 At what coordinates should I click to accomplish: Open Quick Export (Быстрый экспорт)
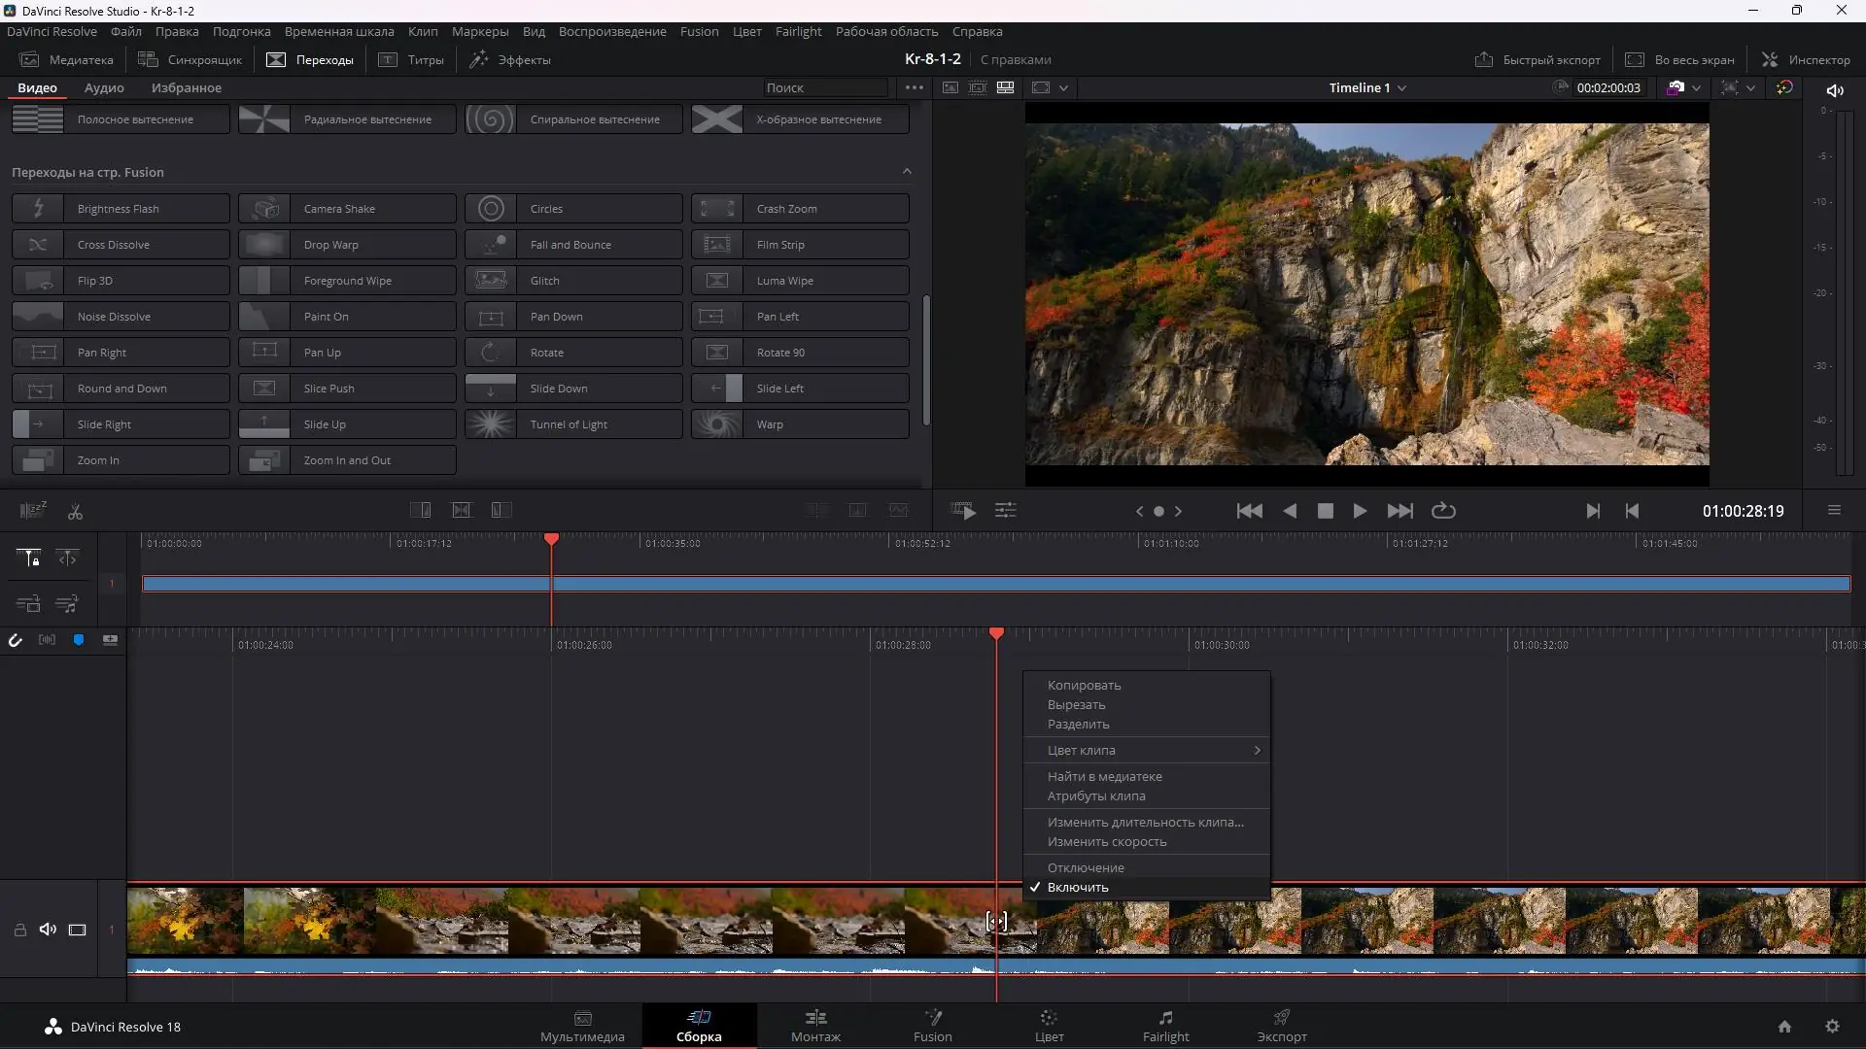pyautogui.click(x=1537, y=59)
